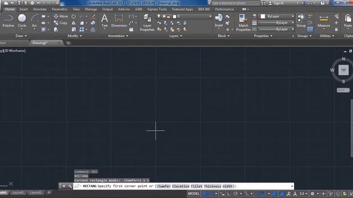Image resolution: width=353 pixels, height=198 pixels.
Task: Select the Measure tool
Action: [324, 21]
